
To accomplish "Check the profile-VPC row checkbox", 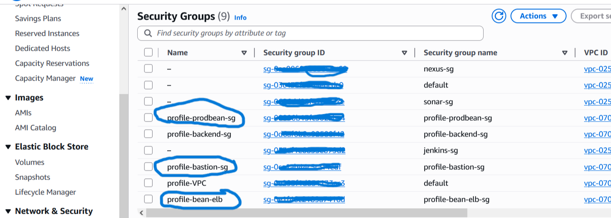I will (148, 183).
